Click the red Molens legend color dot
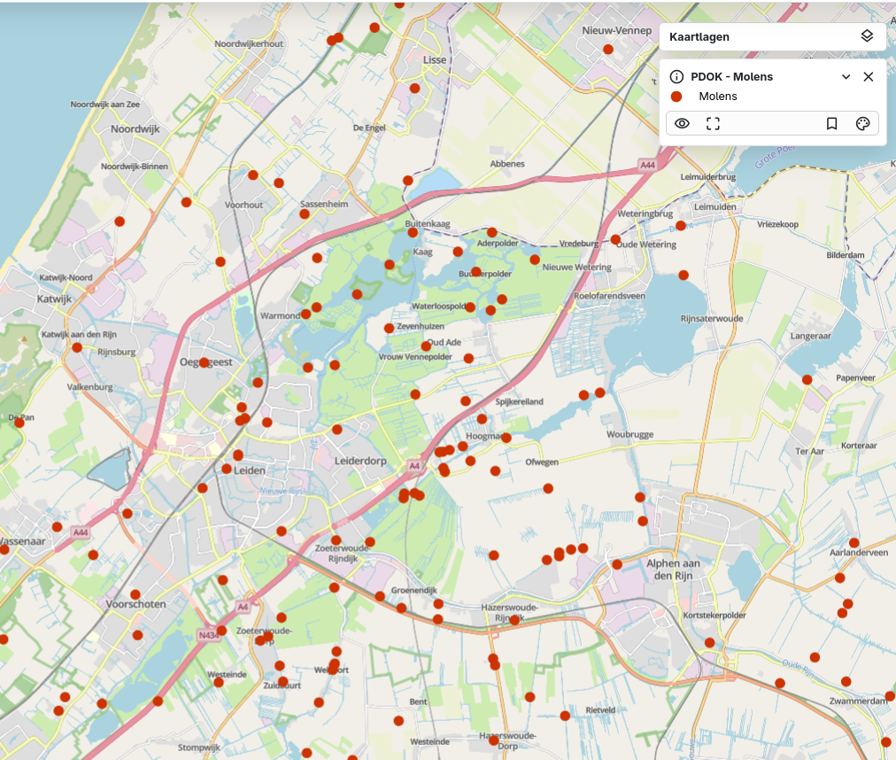Screen dimensions: 896x760 tap(676, 97)
